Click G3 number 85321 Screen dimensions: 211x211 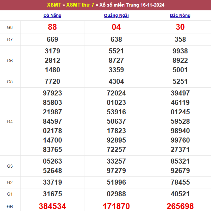pyautogui.click(x=180, y=161)
